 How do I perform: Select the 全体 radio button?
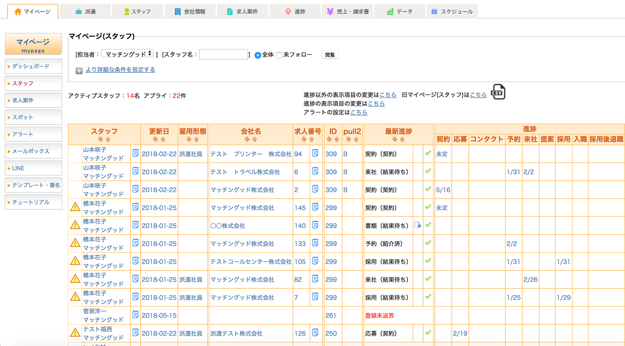pos(258,55)
